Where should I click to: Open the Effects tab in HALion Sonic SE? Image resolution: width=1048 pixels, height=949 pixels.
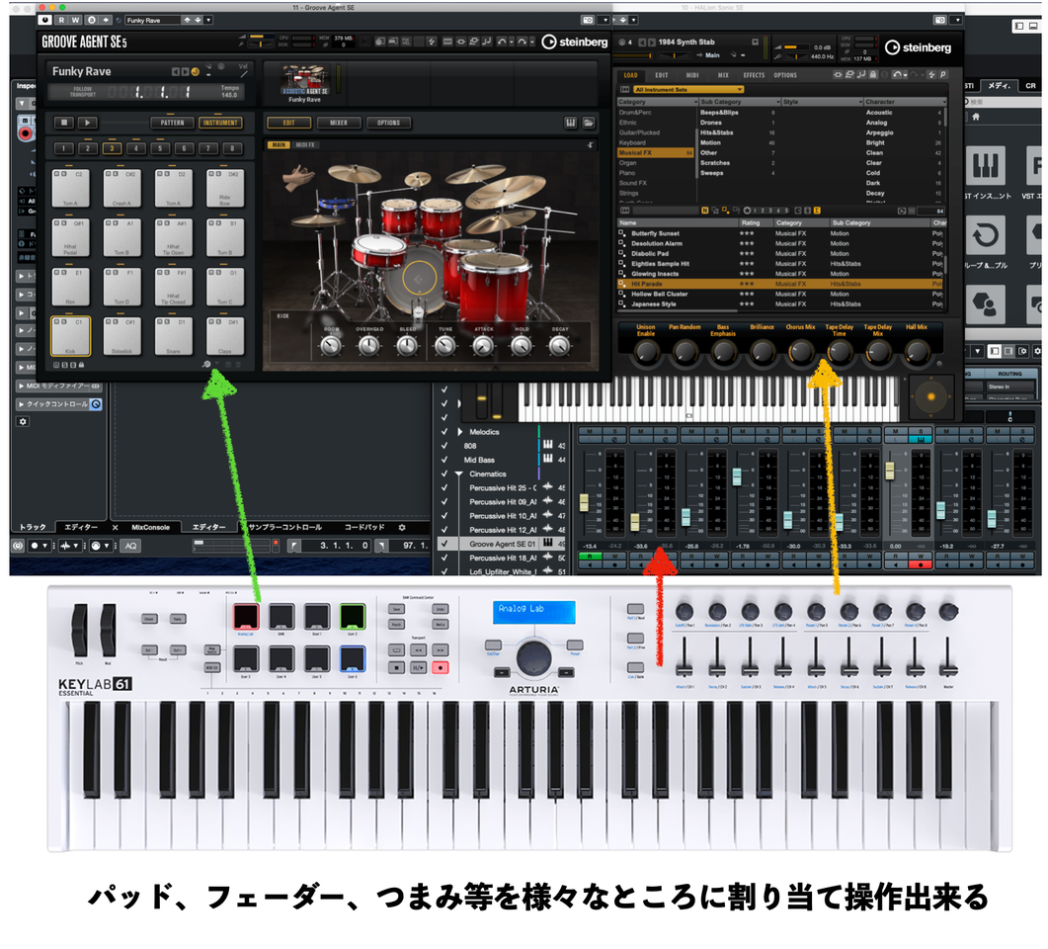754,75
